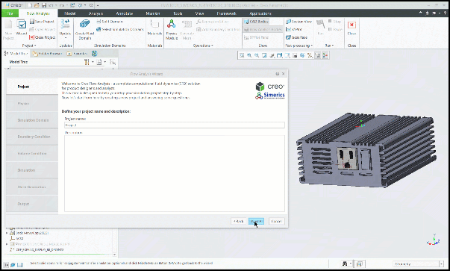Click Isosurface in the Post-processing group

pos(296,37)
